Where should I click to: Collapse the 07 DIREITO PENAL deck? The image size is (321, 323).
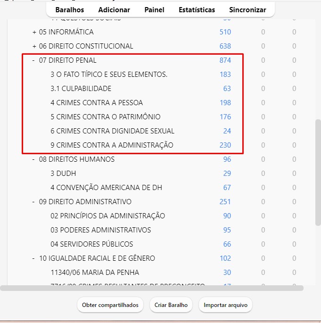click(33, 60)
